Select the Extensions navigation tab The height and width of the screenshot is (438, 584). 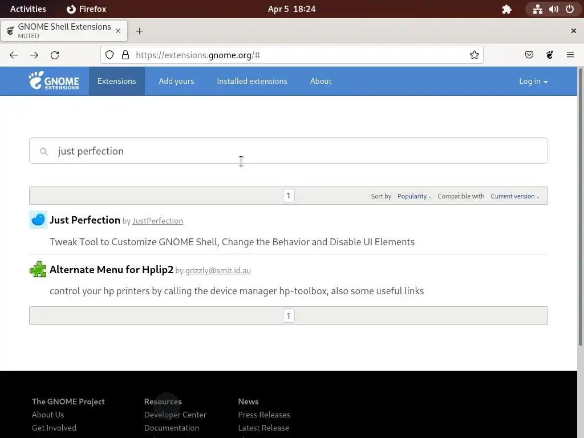116,81
